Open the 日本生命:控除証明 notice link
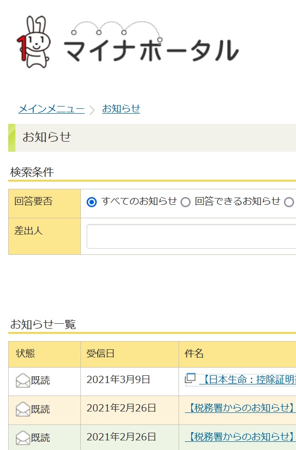296x450 pixels. click(247, 380)
